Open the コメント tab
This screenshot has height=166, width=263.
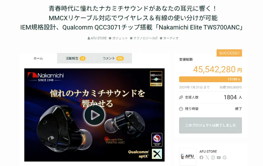tap(113, 58)
